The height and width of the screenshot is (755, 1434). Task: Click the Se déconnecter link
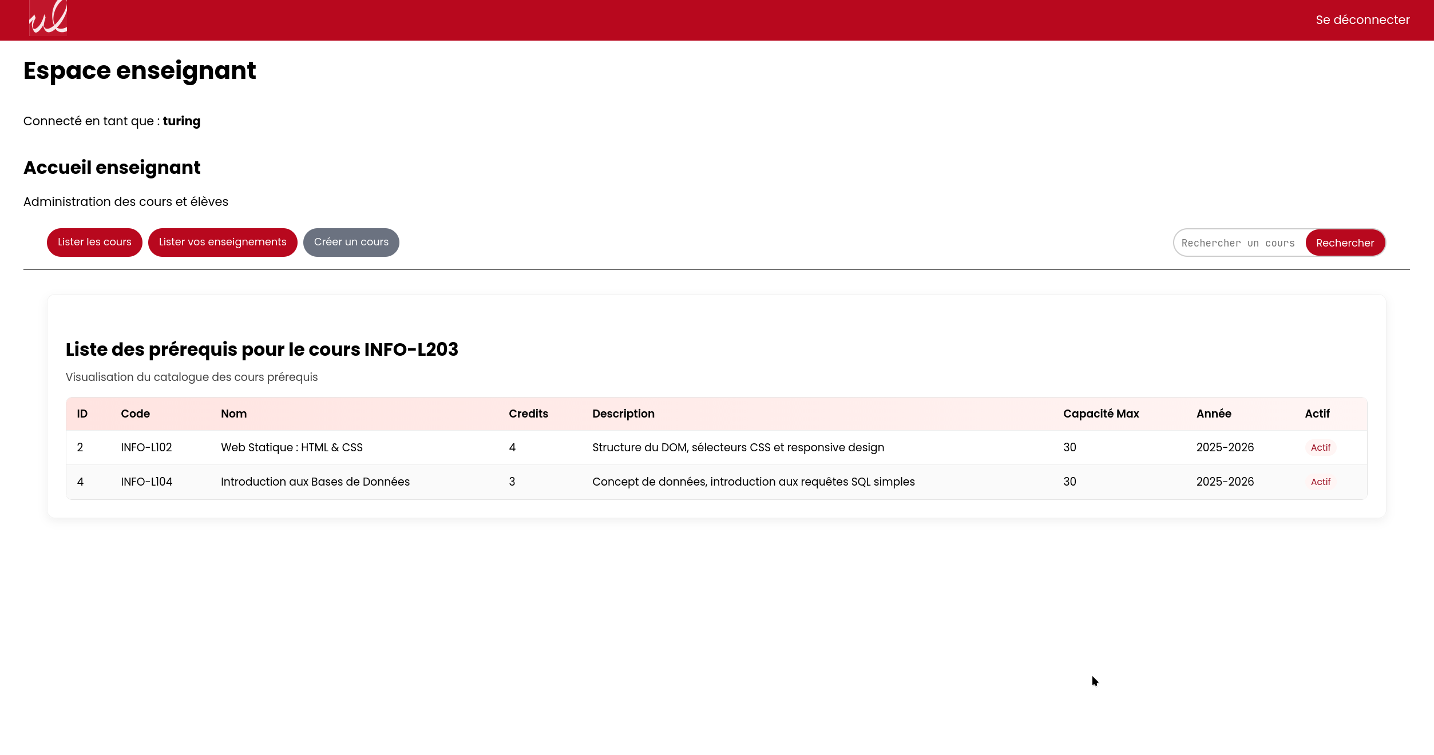tap(1362, 20)
